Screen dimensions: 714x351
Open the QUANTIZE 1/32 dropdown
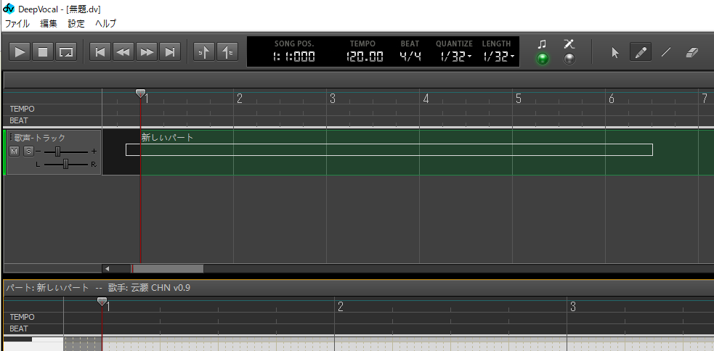pos(456,57)
